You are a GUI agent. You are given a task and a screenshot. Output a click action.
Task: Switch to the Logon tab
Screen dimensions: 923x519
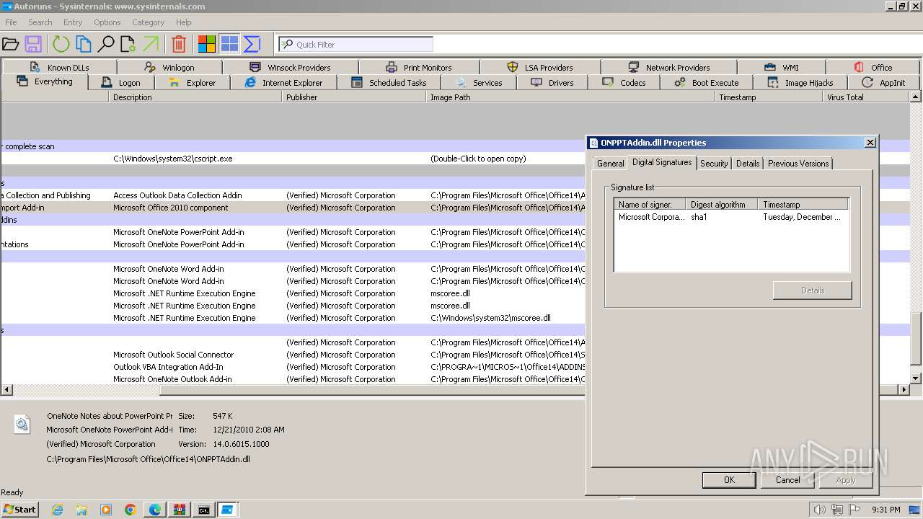pyautogui.click(x=120, y=82)
